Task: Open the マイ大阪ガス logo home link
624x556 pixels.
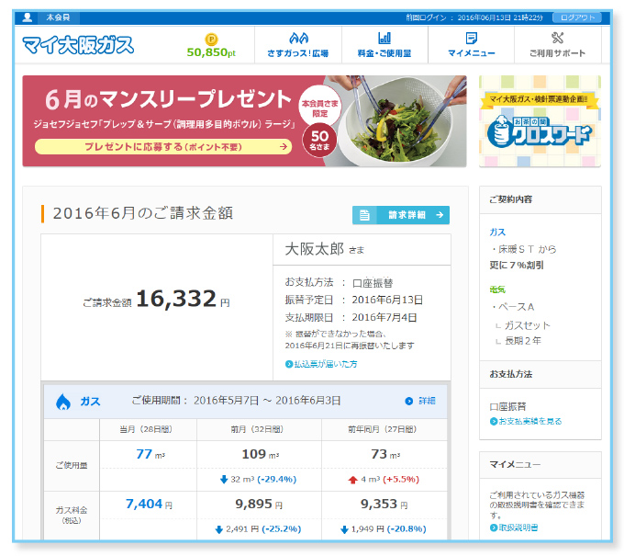Action: click(x=78, y=45)
